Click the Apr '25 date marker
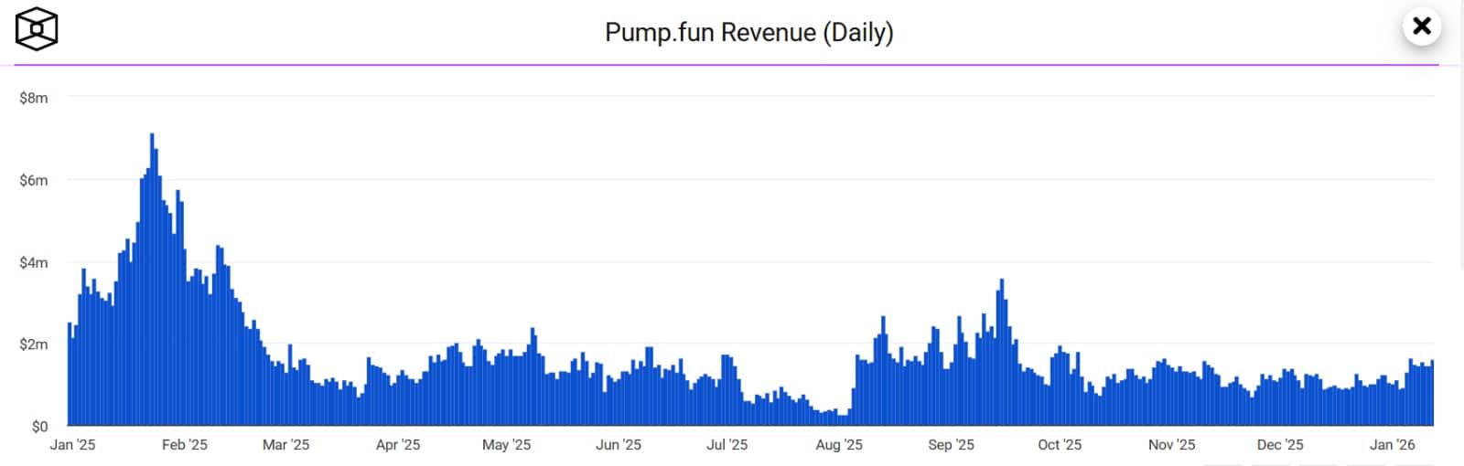Image resolution: width=1464 pixels, height=466 pixels. [x=398, y=445]
